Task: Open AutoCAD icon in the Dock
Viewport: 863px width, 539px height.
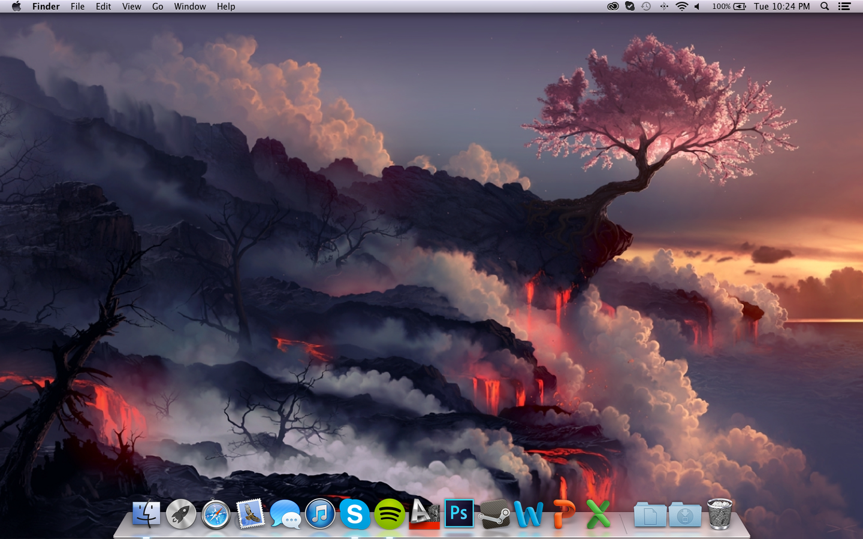Action: (424, 514)
